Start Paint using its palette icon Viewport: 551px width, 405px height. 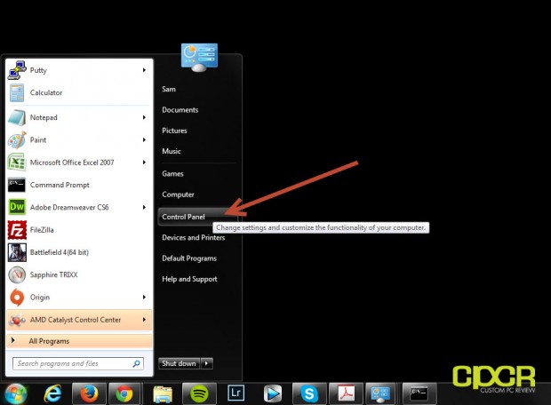[x=17, y=139]
